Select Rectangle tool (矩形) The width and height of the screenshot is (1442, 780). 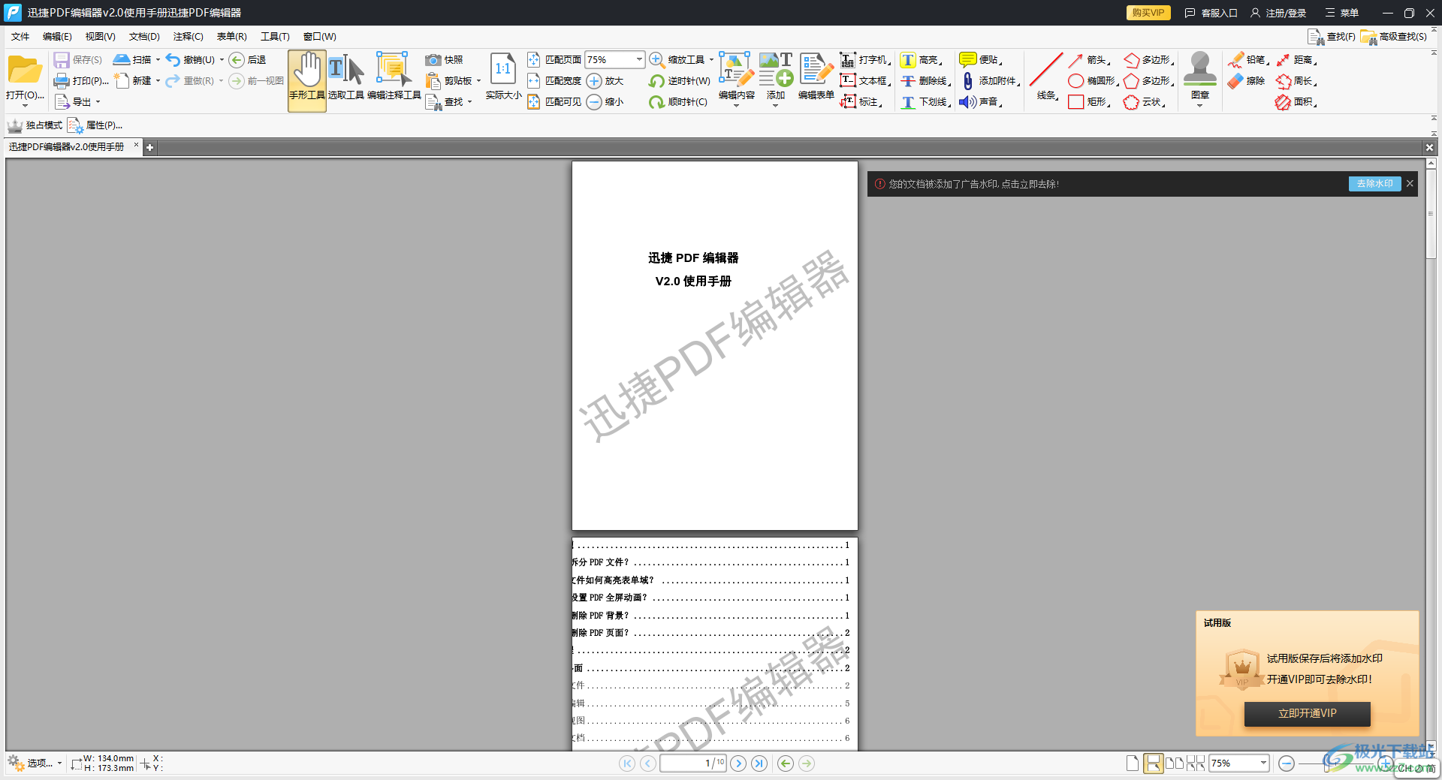coord(1088,102)
